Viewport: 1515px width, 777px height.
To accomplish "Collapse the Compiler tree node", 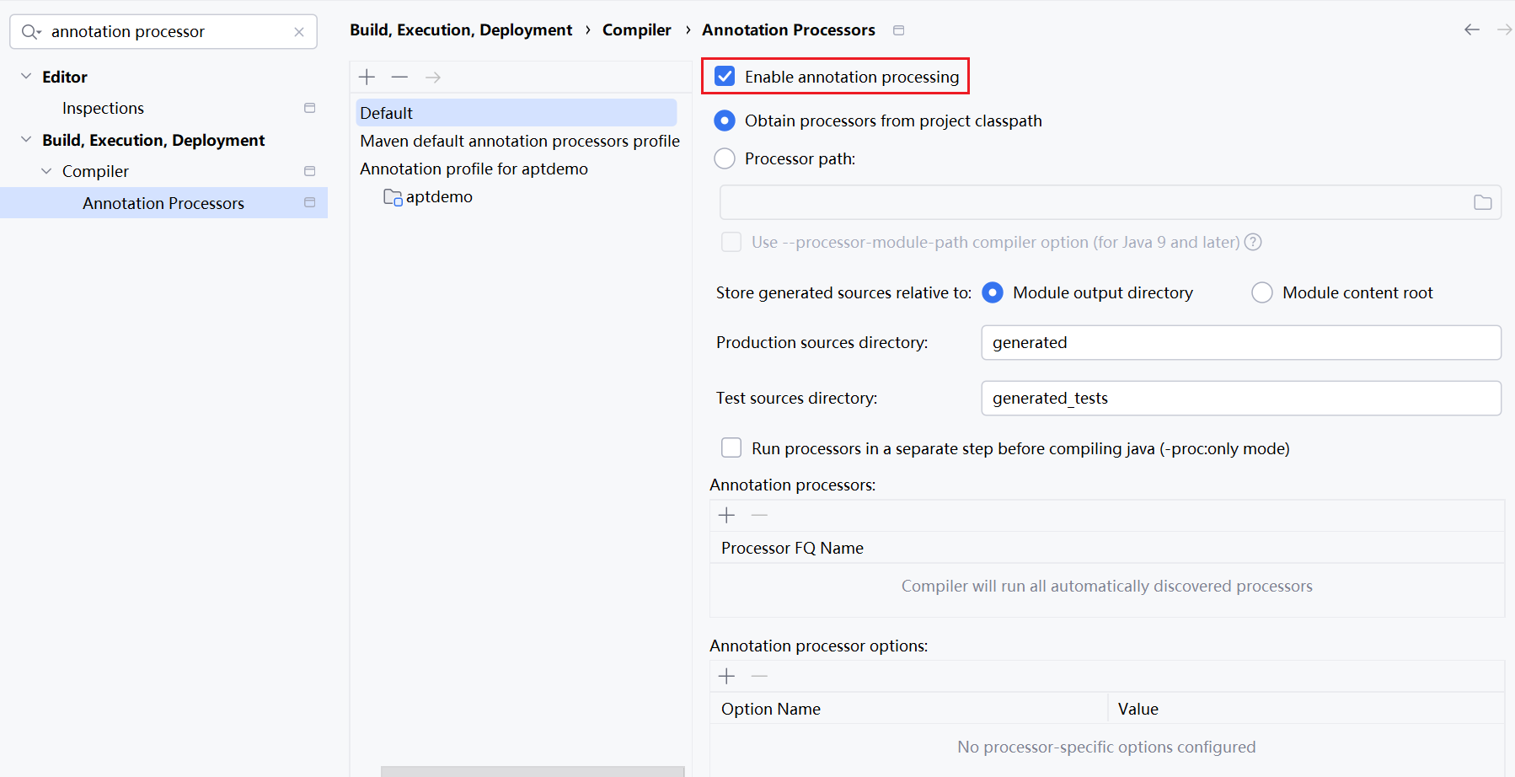I will (x=46, y=171).
